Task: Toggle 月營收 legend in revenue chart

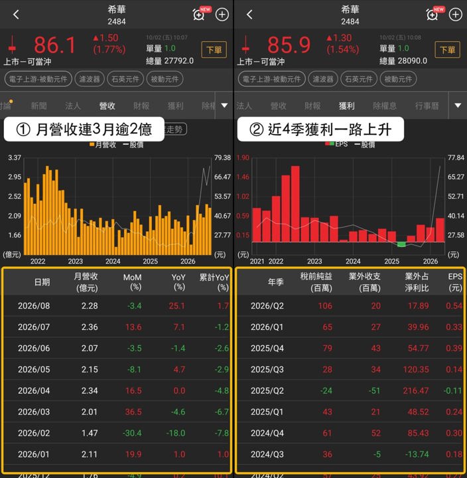Action: [x=103, y=145]
